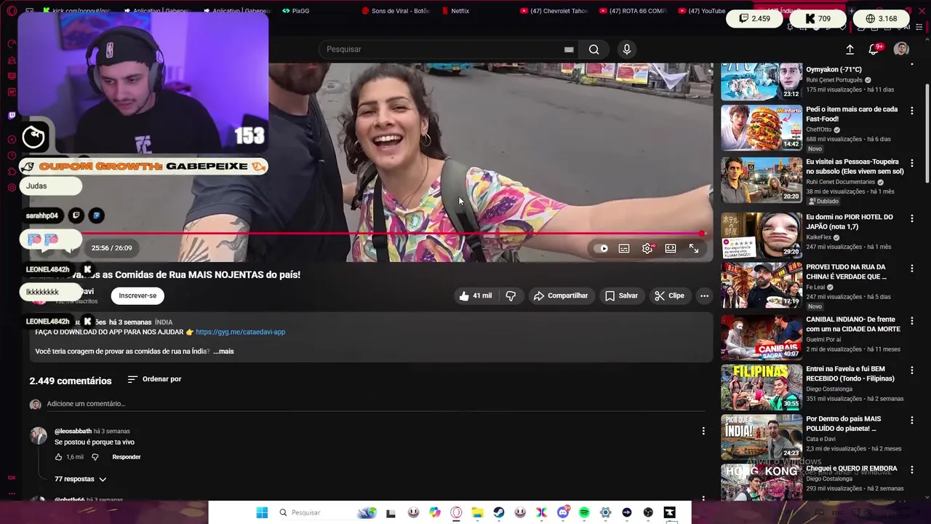This screenshot has height=524, width=931.
Task: Switch to ROTA 66 YouTube tab
Action: pyautogui.click(x=633, y=11)
